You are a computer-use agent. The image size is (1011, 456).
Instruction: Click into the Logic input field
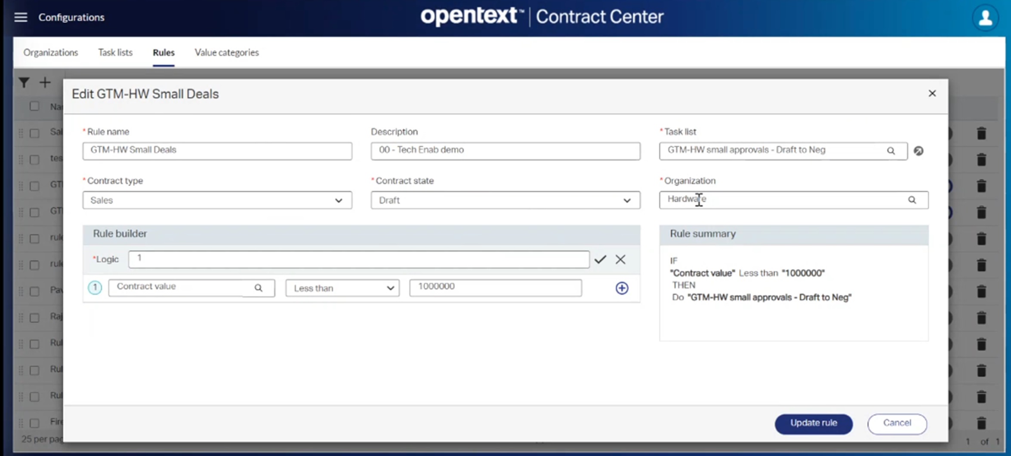pos(359,259)
